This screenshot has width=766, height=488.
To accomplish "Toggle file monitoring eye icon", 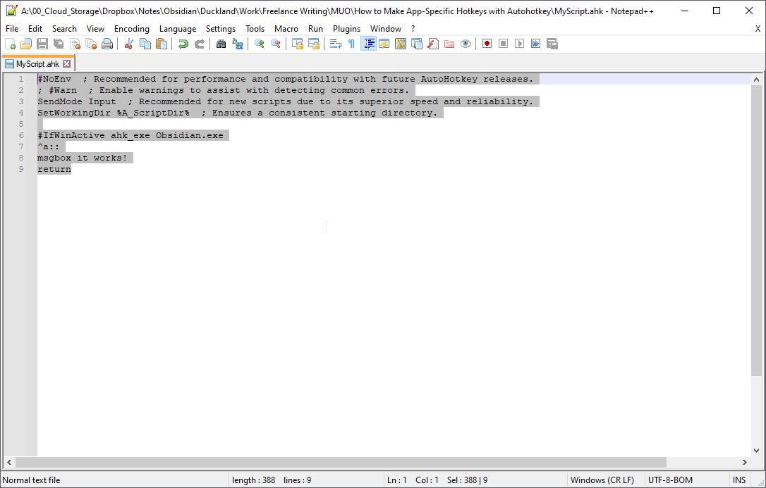I will coord(466,44).
